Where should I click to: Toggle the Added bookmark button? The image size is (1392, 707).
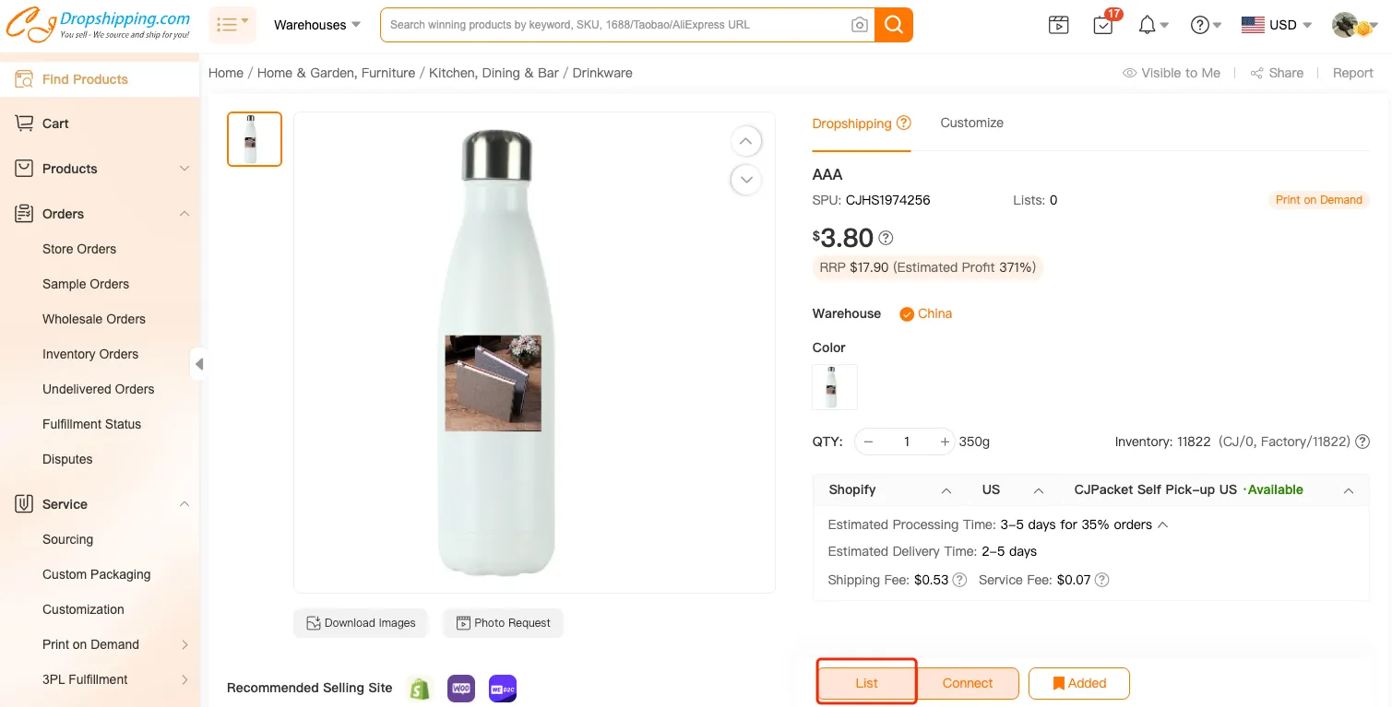coord(1078,683)
